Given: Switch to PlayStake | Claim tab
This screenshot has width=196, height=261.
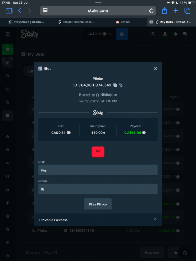Looking at the screenshot, I should point(27,22).
